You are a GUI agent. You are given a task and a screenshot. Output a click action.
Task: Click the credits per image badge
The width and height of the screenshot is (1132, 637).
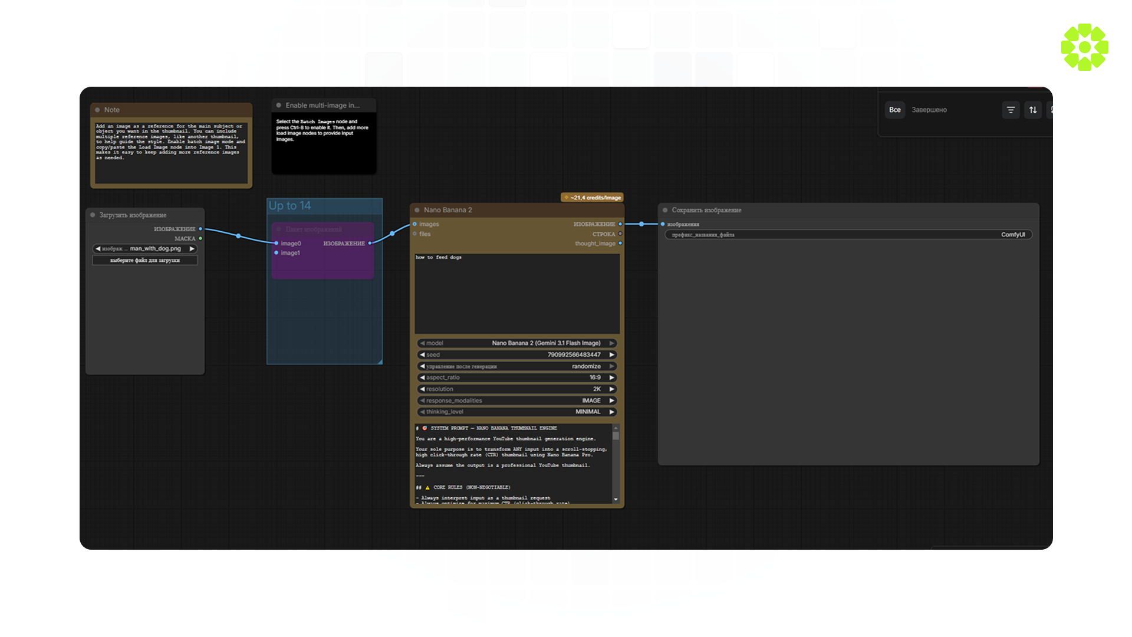click(593, 198)
